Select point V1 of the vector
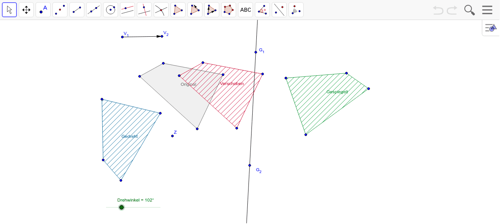 tap(122, 37)
